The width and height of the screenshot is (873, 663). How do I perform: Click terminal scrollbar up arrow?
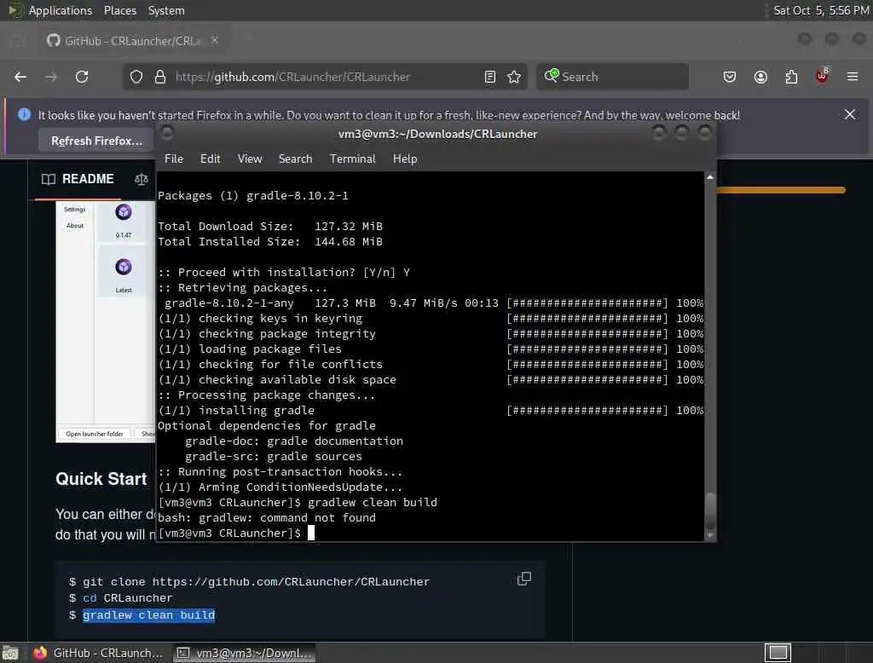click(710, 177)
